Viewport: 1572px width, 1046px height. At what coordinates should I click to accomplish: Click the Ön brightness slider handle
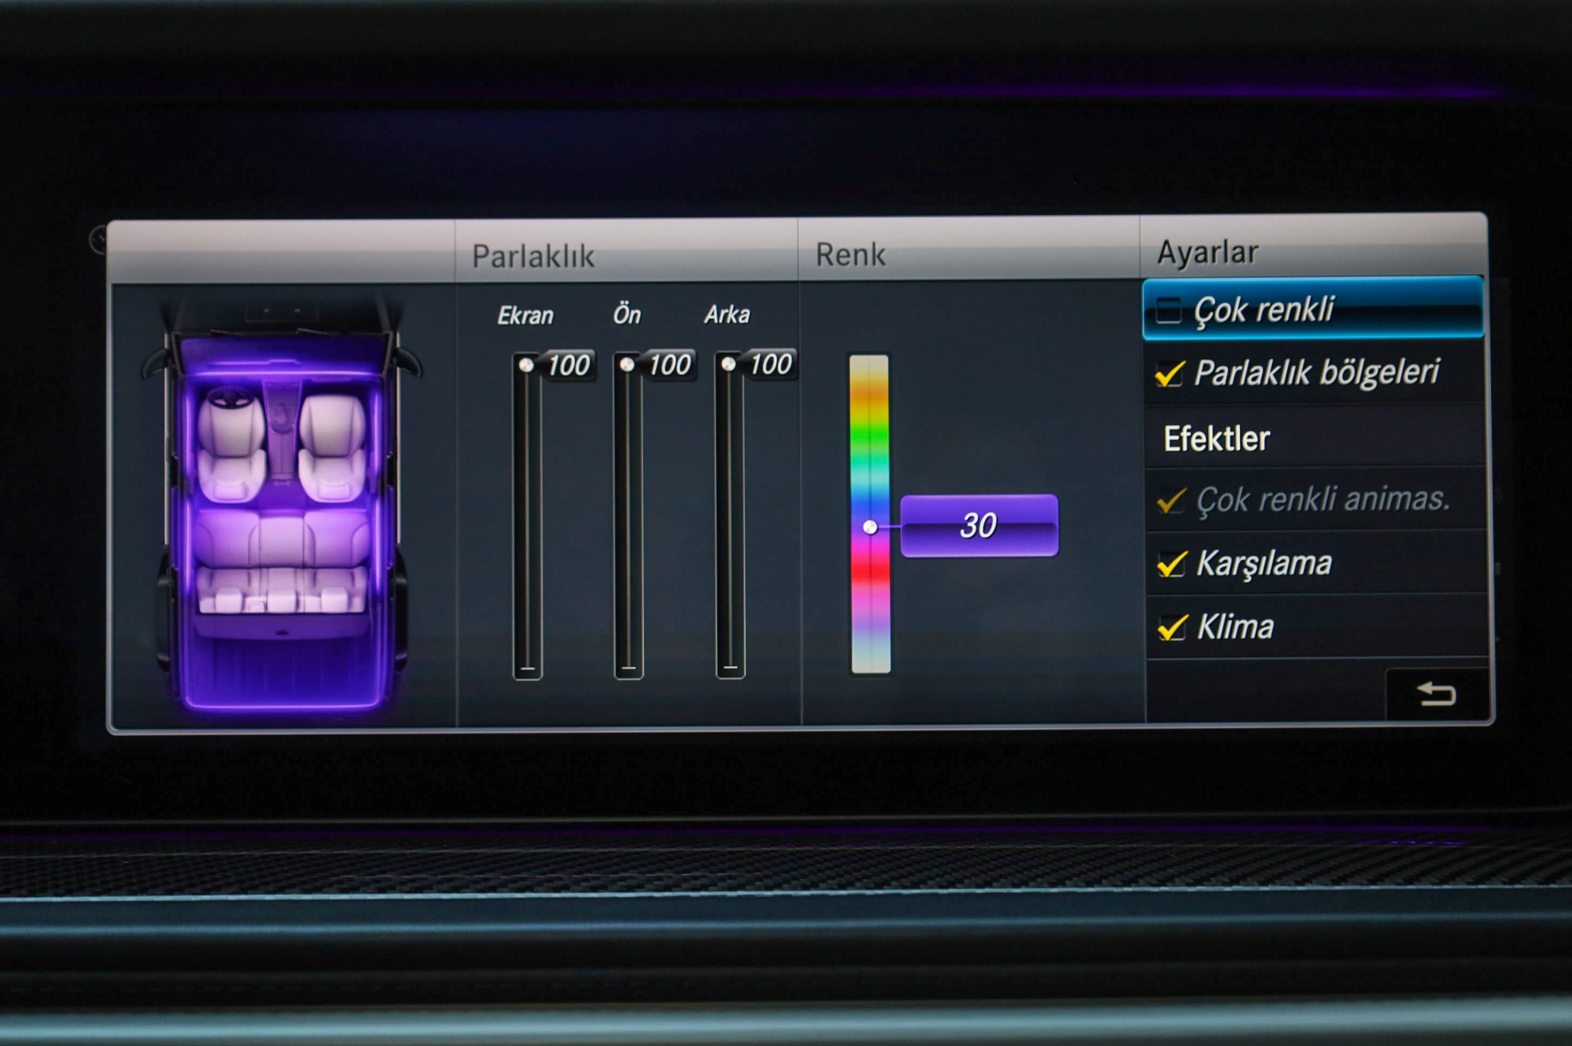click(x=627, y=364)
